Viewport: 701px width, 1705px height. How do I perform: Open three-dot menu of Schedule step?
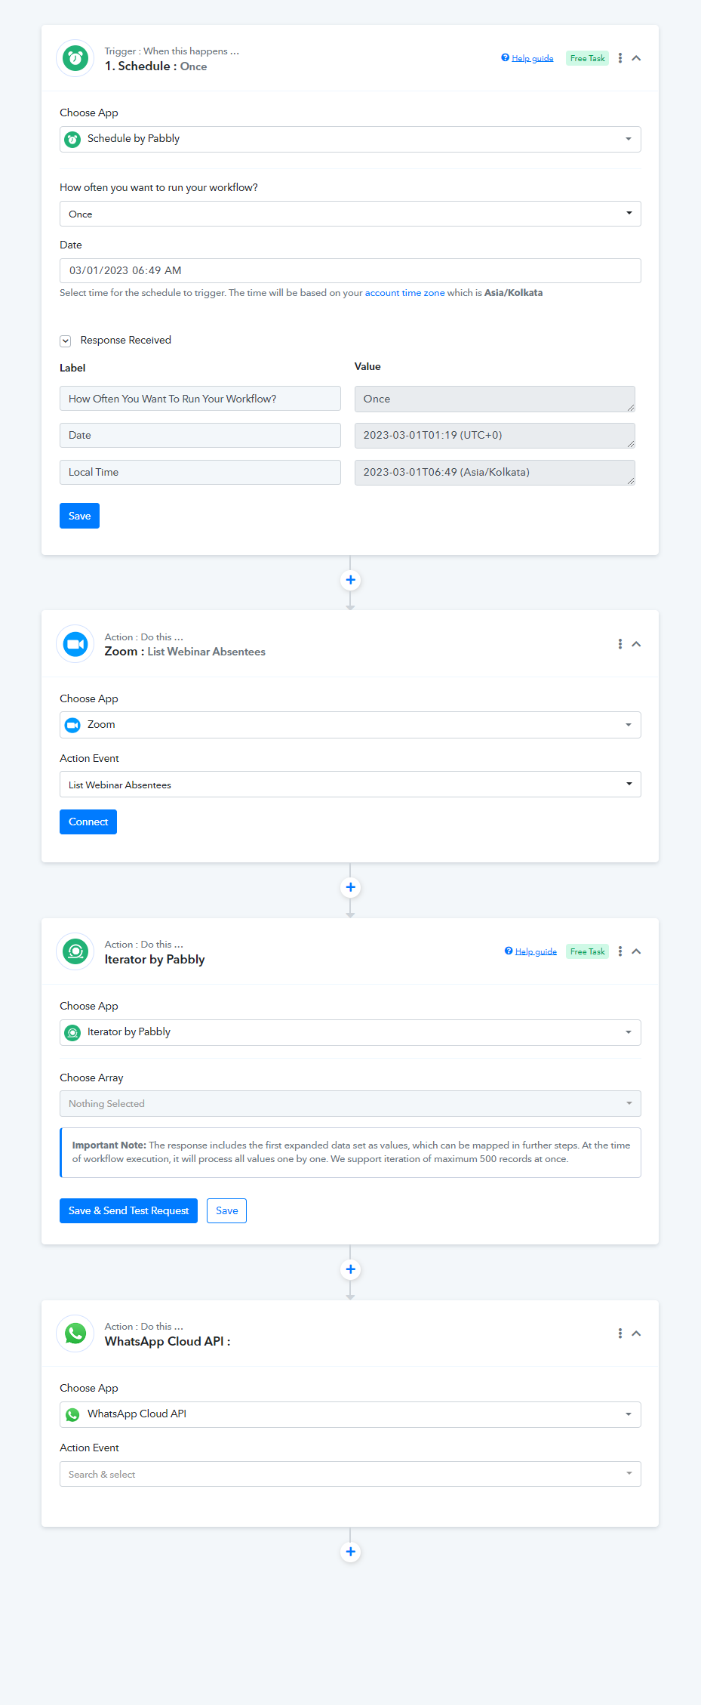(620, 58)
